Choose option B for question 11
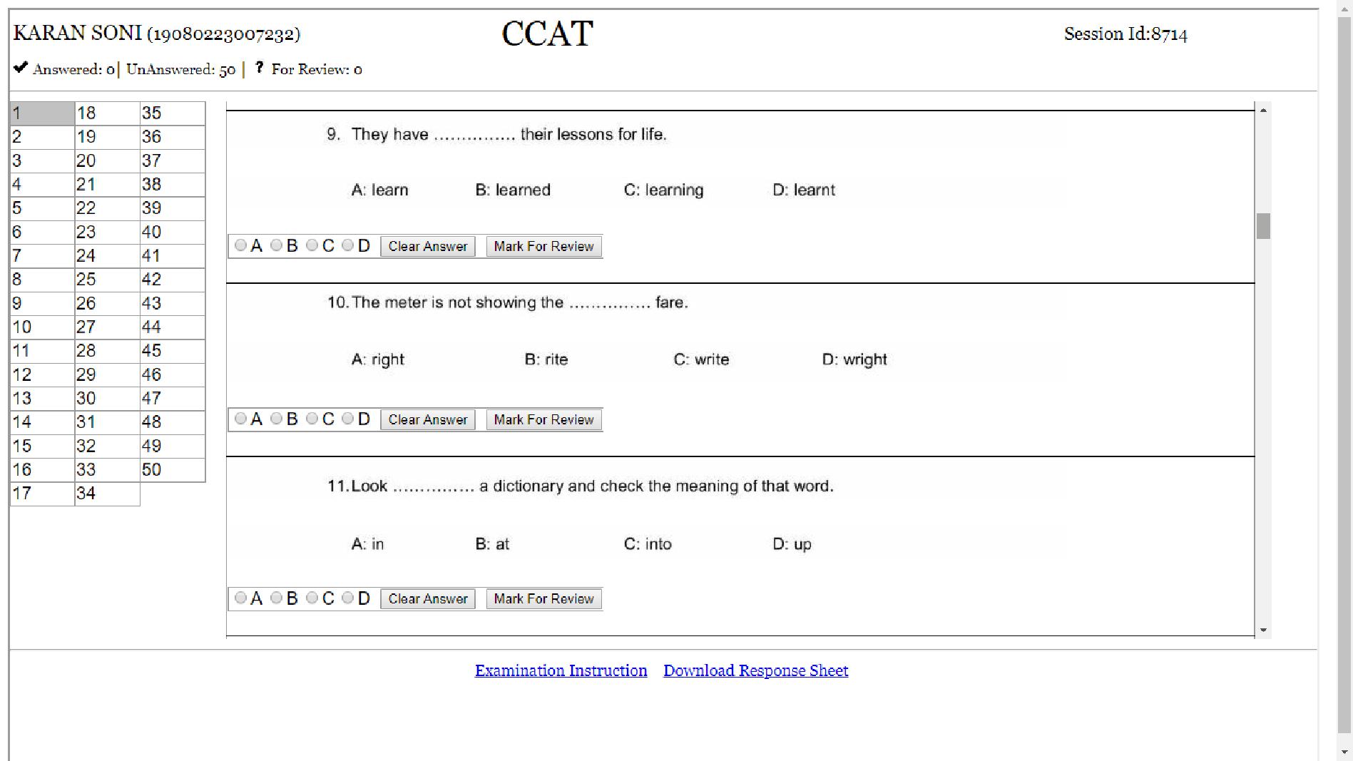1353x761 pixels. click(277, 598)
